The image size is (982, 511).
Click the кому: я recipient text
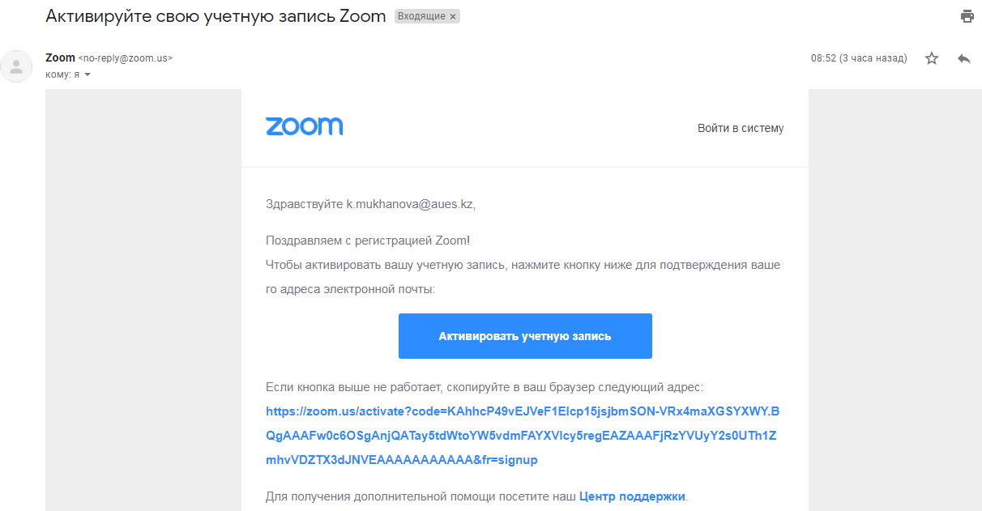point(62,75)
